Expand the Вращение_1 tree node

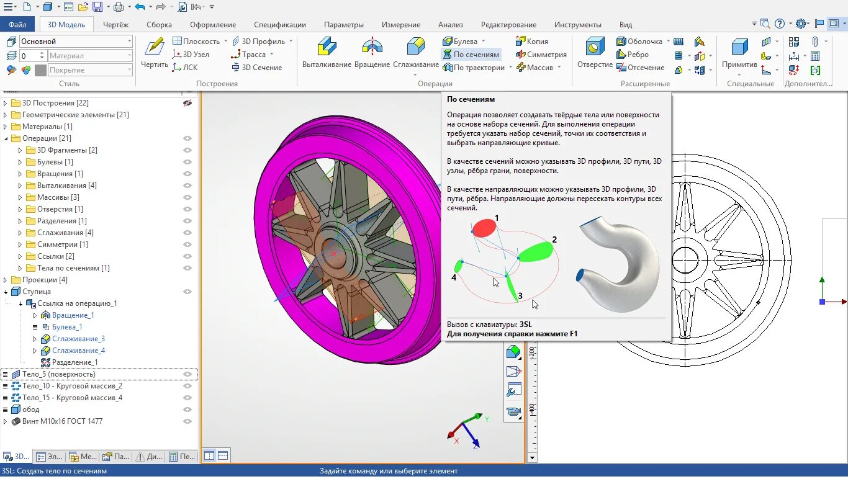coord(35,315)
